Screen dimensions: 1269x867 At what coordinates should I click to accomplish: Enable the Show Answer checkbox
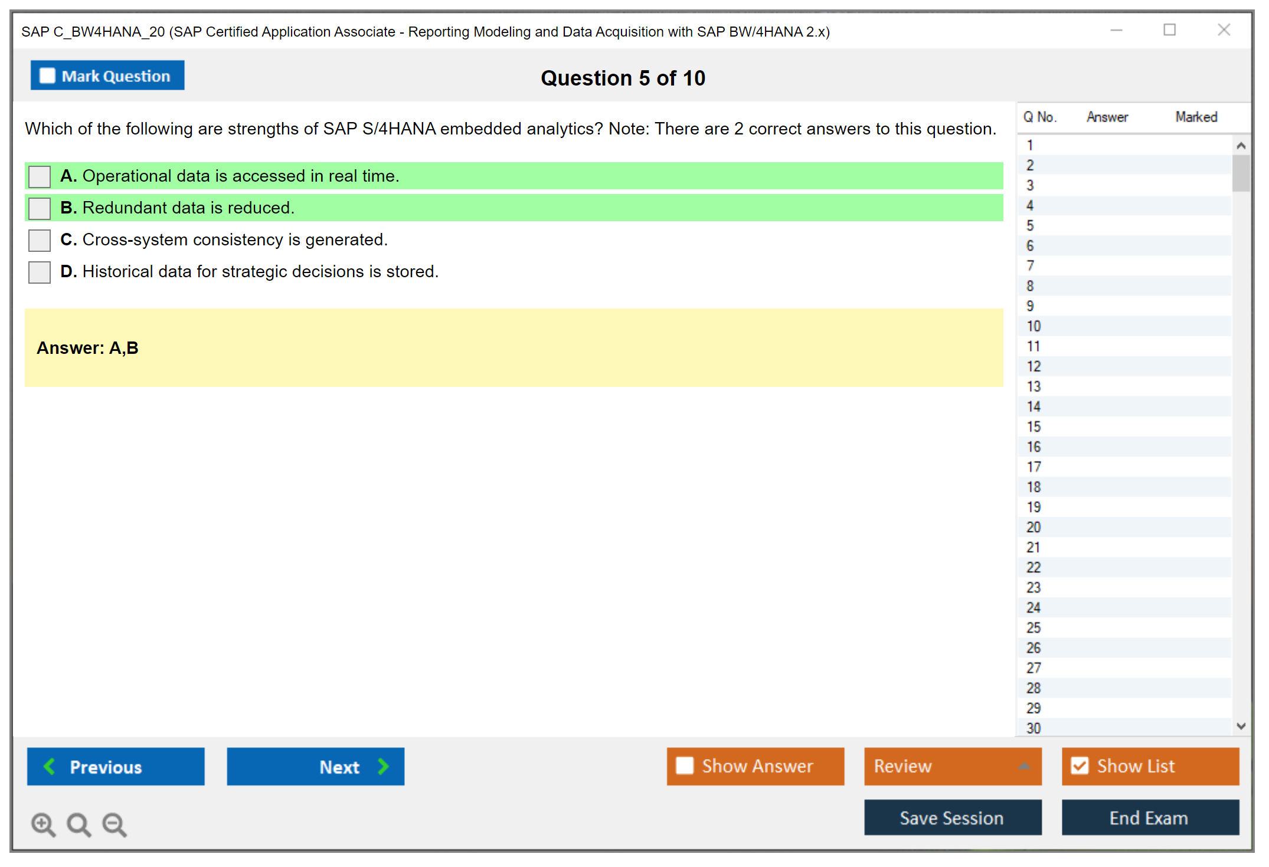(x=685, y=766)
